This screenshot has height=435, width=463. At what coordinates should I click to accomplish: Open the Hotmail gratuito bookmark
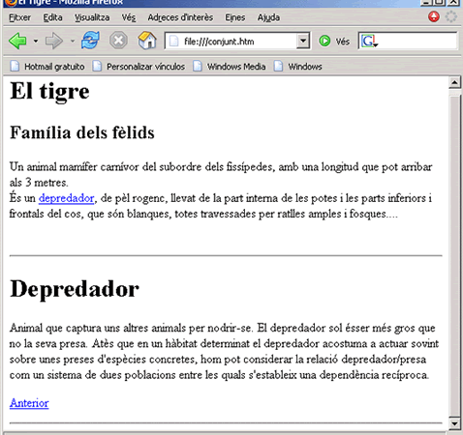click(x=47, y=67)
